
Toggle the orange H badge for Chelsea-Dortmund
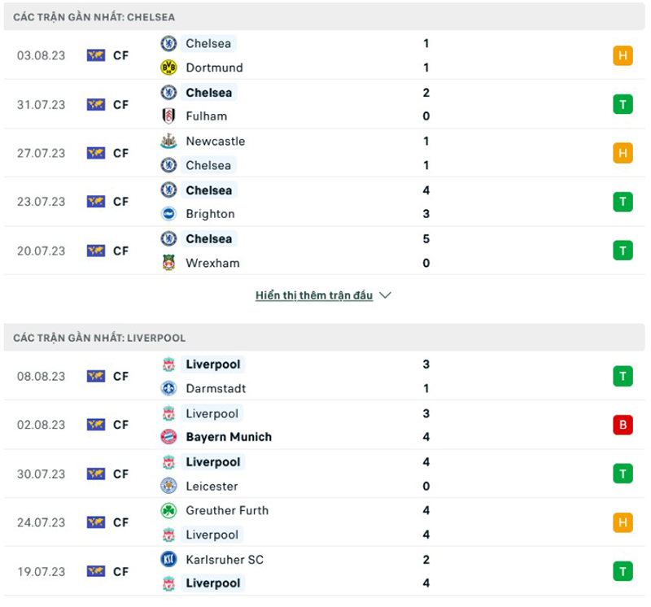(623, 55)
